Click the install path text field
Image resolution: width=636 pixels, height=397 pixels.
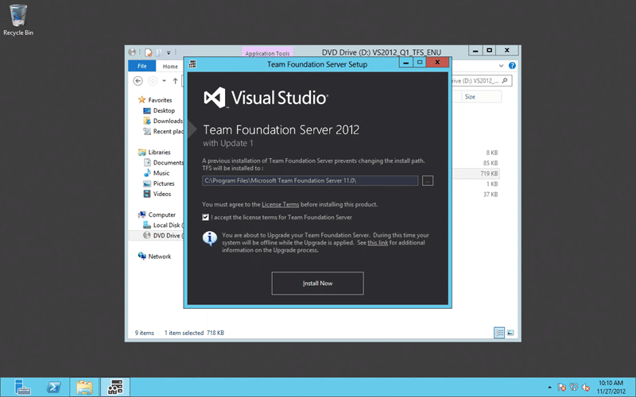click(310, 181)
